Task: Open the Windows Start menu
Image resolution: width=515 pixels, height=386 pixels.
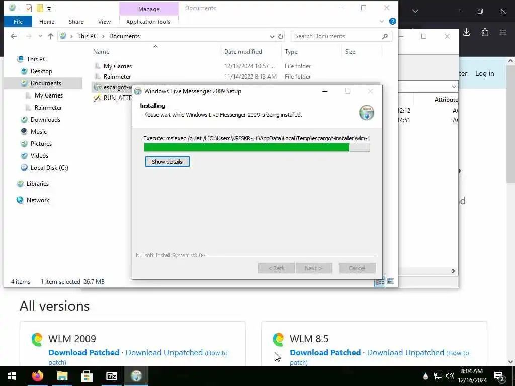Action: [12, 376]
